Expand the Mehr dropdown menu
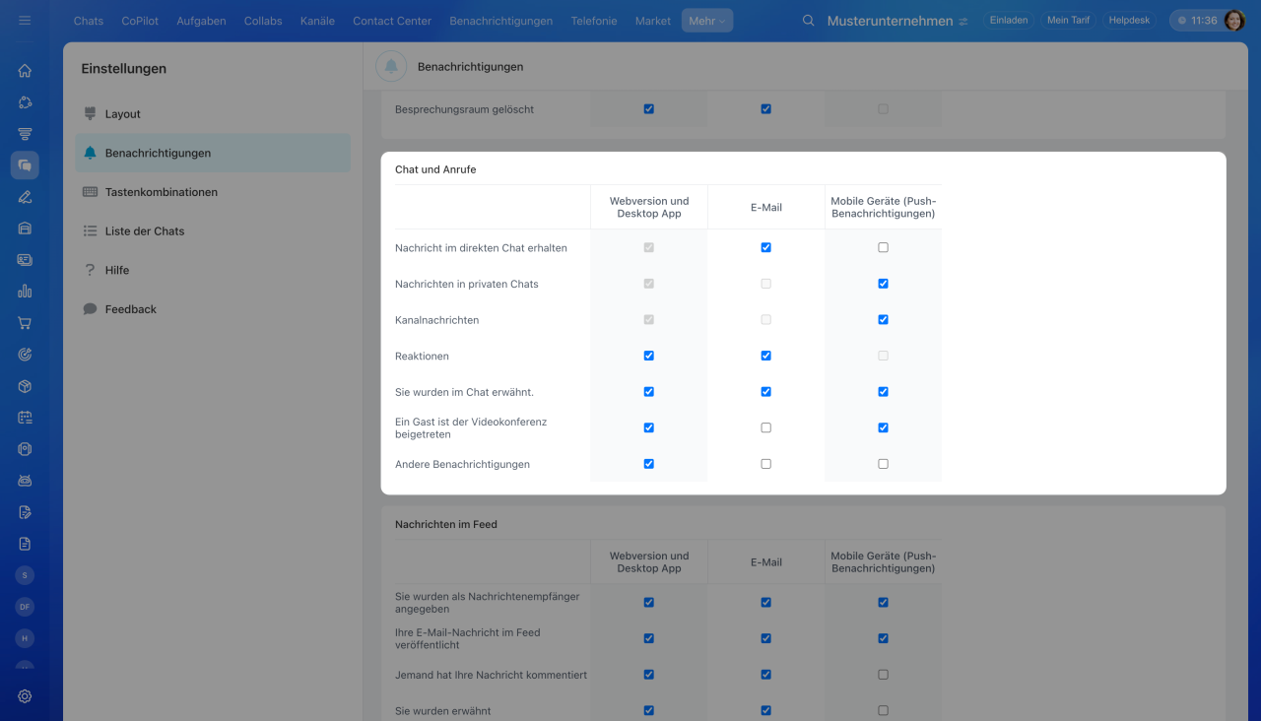The width and height of the screenshot is (1261, 721). (x=706, y=21)
